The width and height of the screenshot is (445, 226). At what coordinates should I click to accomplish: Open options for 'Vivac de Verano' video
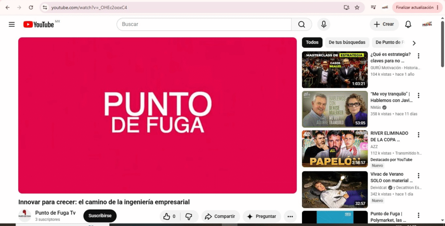click(x=418, y=176)
